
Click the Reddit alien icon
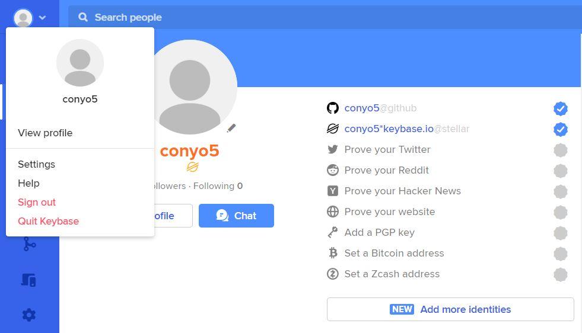point(333,170)
